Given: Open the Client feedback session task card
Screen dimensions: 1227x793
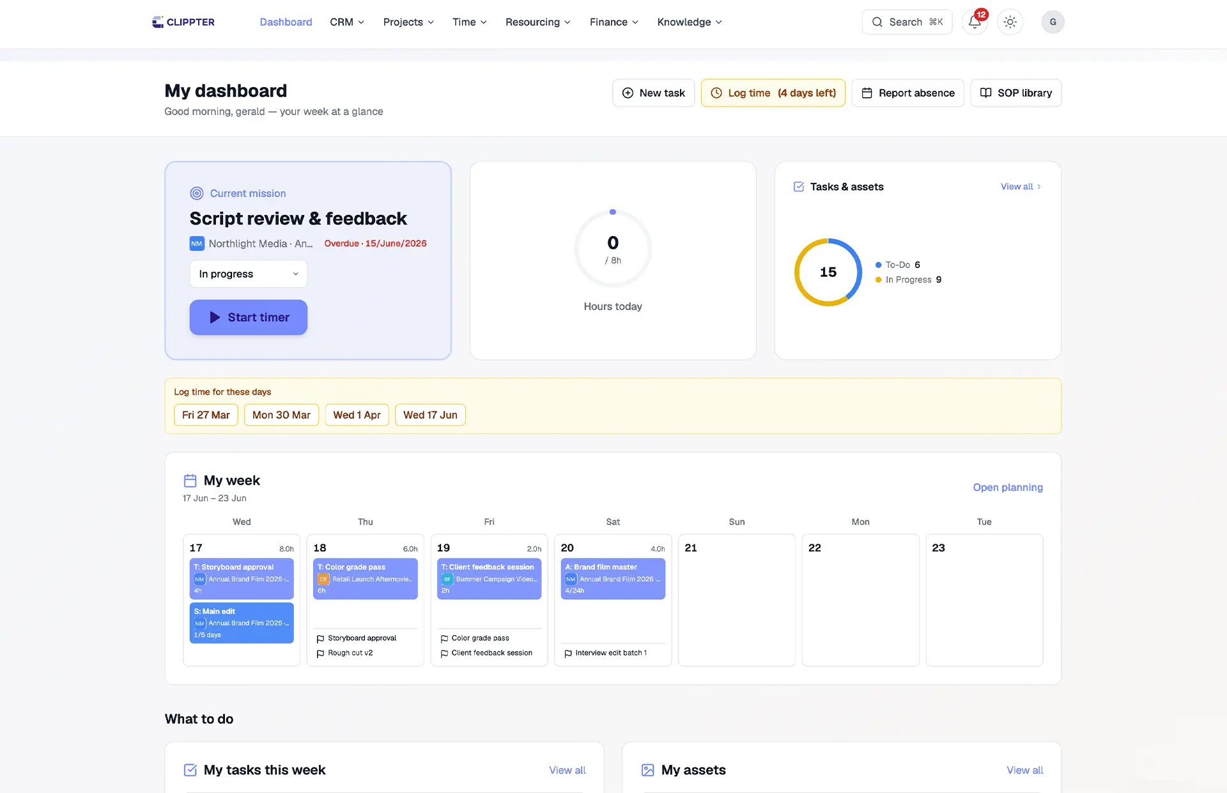Looking at the screenshot, I should pos(489,579).
